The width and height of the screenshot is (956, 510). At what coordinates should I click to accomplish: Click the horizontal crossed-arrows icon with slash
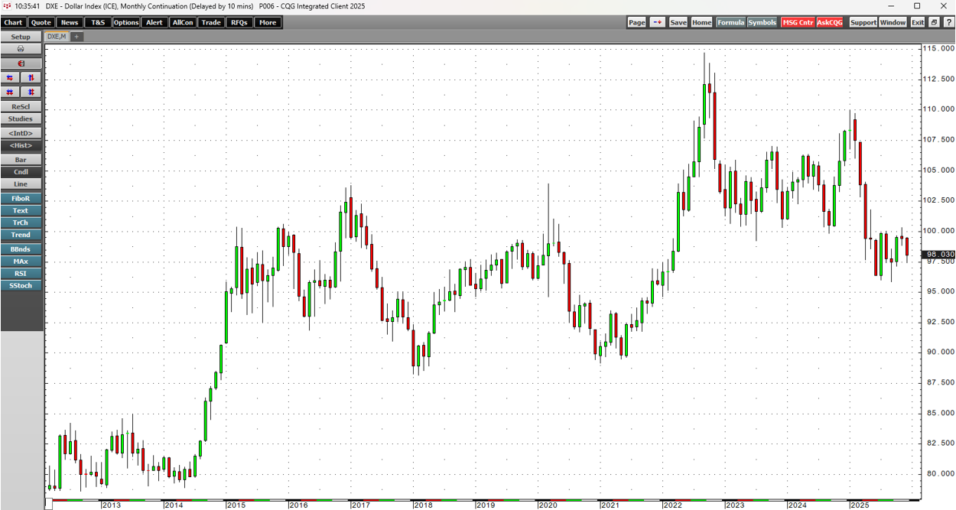coord(11,92)
